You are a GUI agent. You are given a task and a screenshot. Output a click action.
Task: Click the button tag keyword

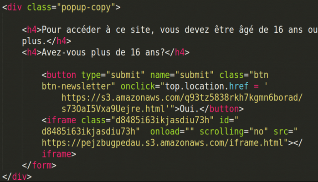pos(62,75)
